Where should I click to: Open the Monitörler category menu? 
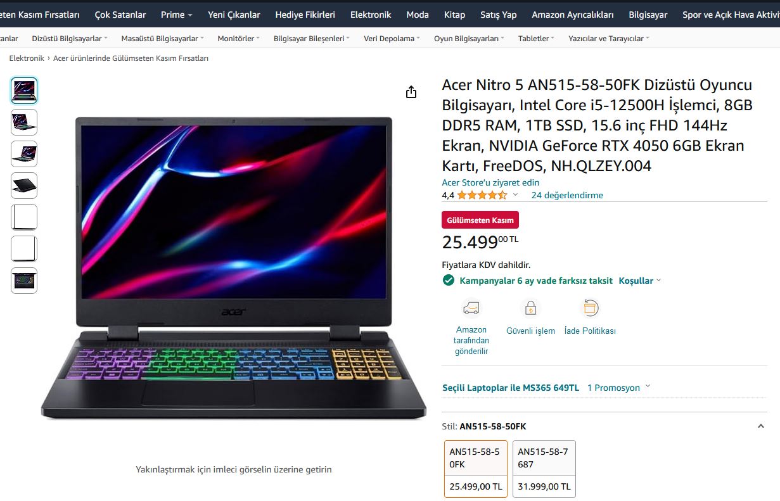click(239, 39)
